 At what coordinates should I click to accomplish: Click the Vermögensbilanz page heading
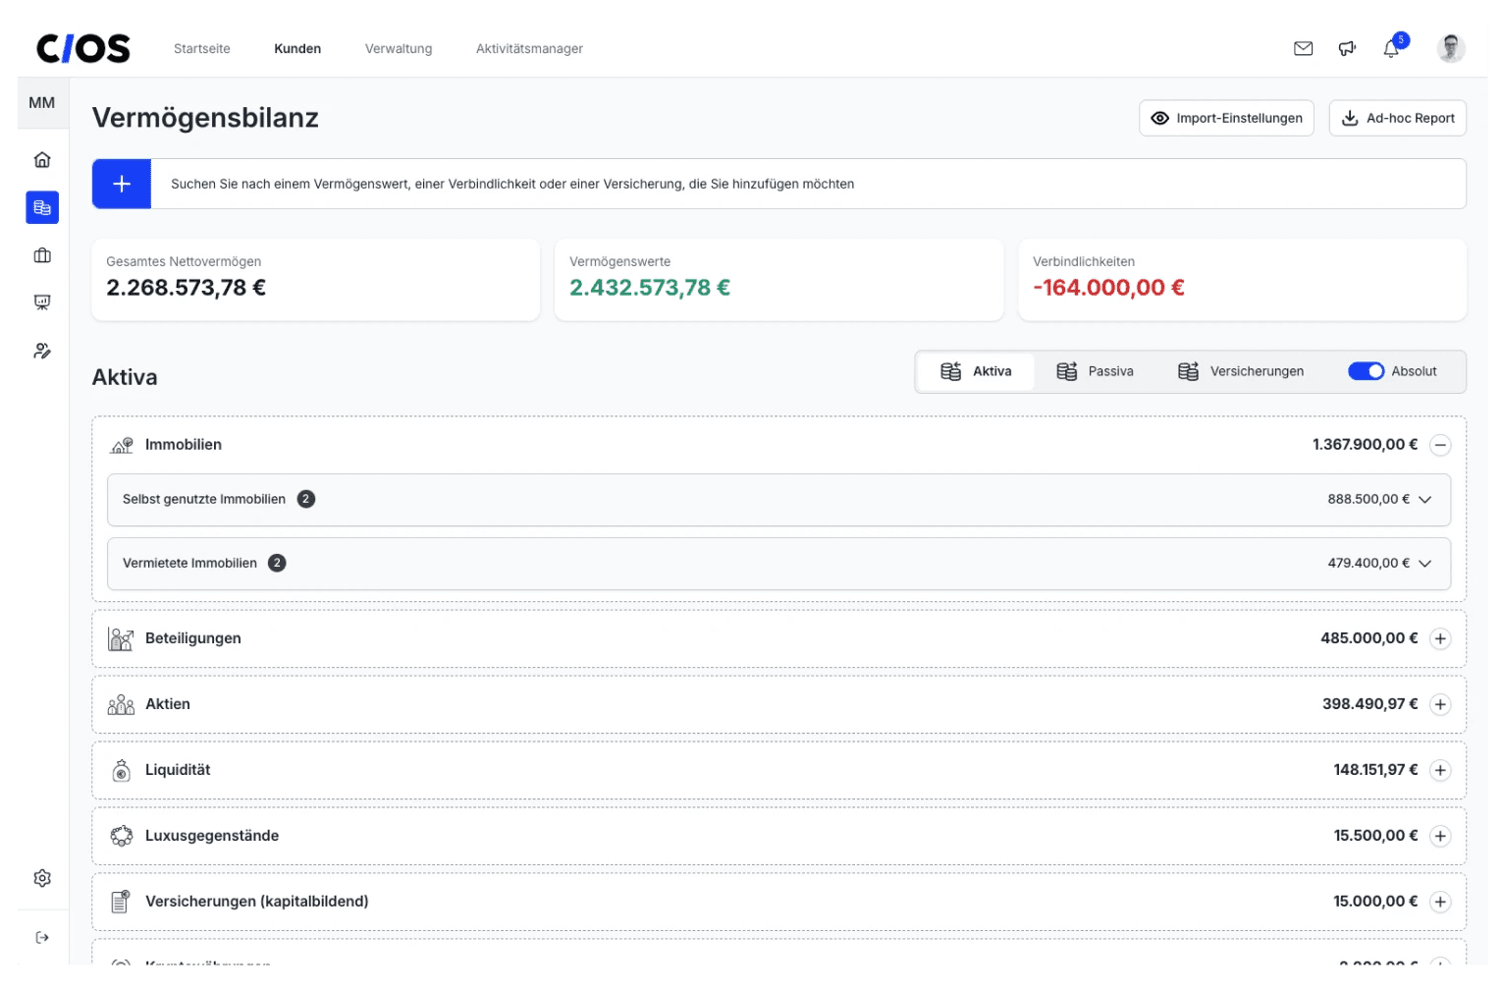click(x=205, y=118)
